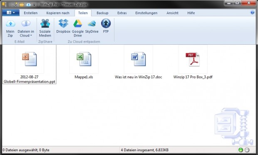Click the help question mark icon
258x155 pixels.
(x=252, y=12)
